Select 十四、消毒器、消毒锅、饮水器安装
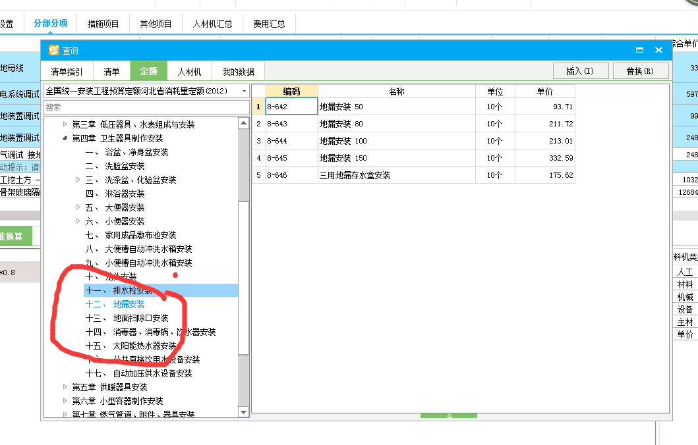The image size is (698, 445). (x=150, y=332)
